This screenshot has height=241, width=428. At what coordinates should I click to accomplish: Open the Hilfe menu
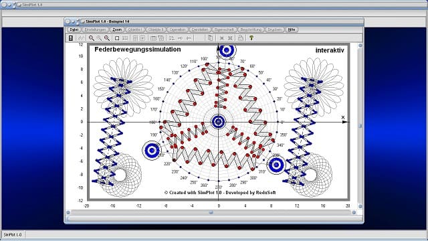292,29
